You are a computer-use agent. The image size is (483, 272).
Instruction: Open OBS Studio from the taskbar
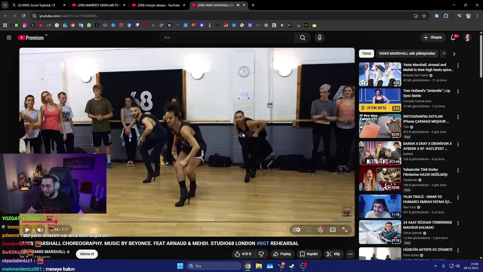click(303, 266)
